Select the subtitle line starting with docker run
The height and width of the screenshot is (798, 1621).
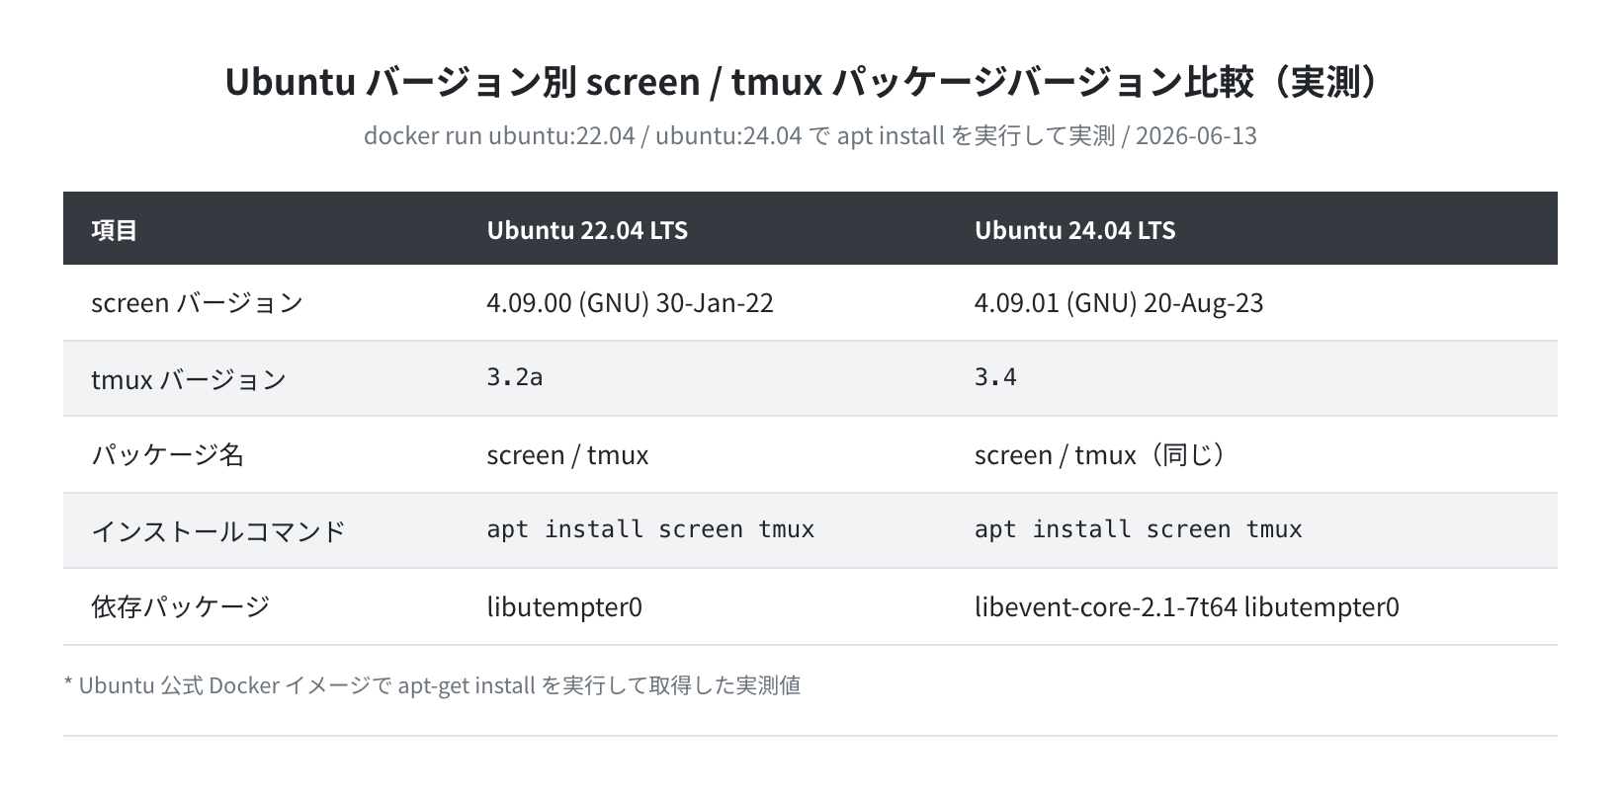tap(810, 135)
